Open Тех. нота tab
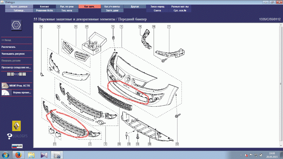Image resolution: width=283 pixels, height=159 pixels. pyautogui.click(x=67, y=10)
